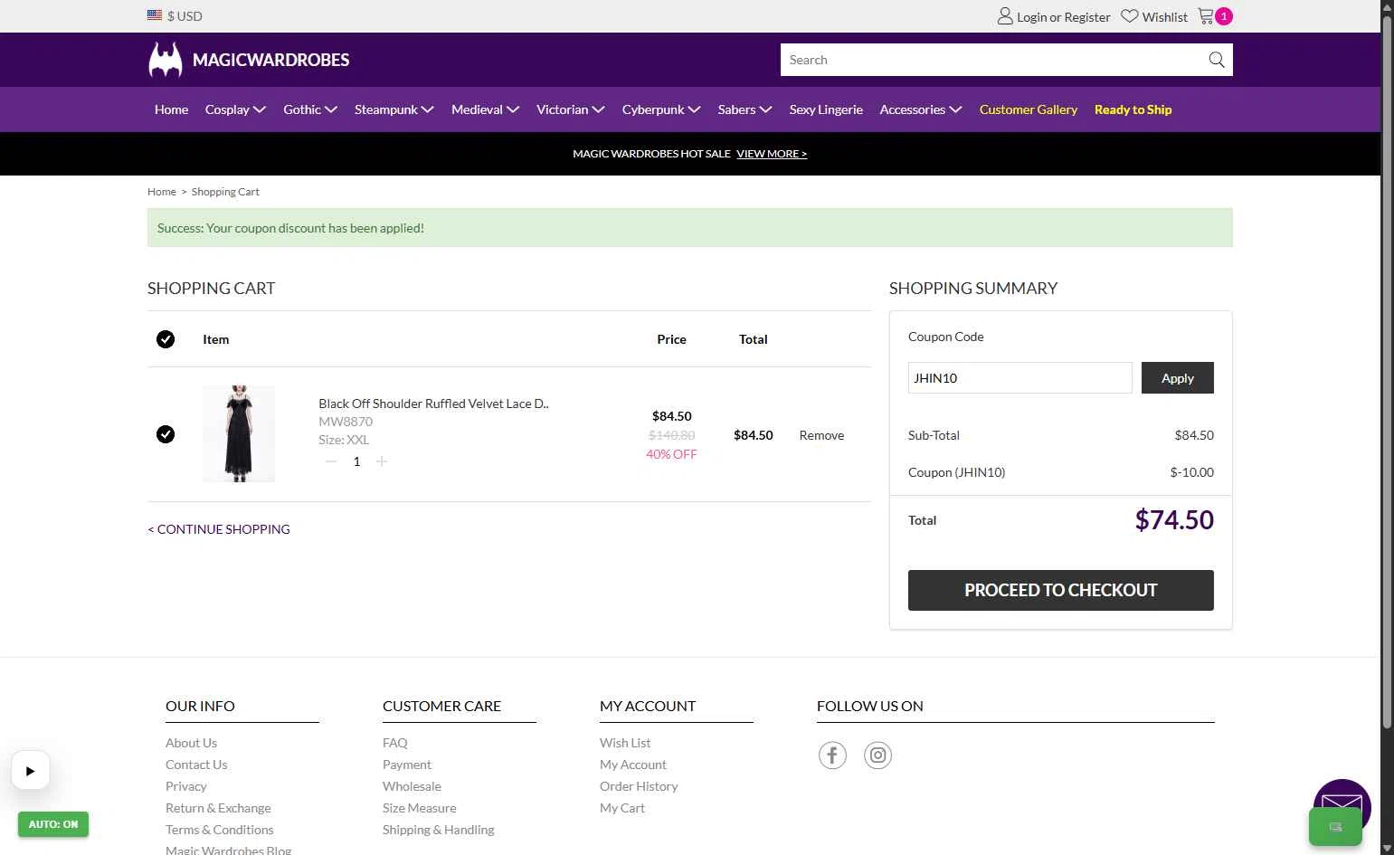
Task: Open Ready to Ship page
Action: (1133, 109)
